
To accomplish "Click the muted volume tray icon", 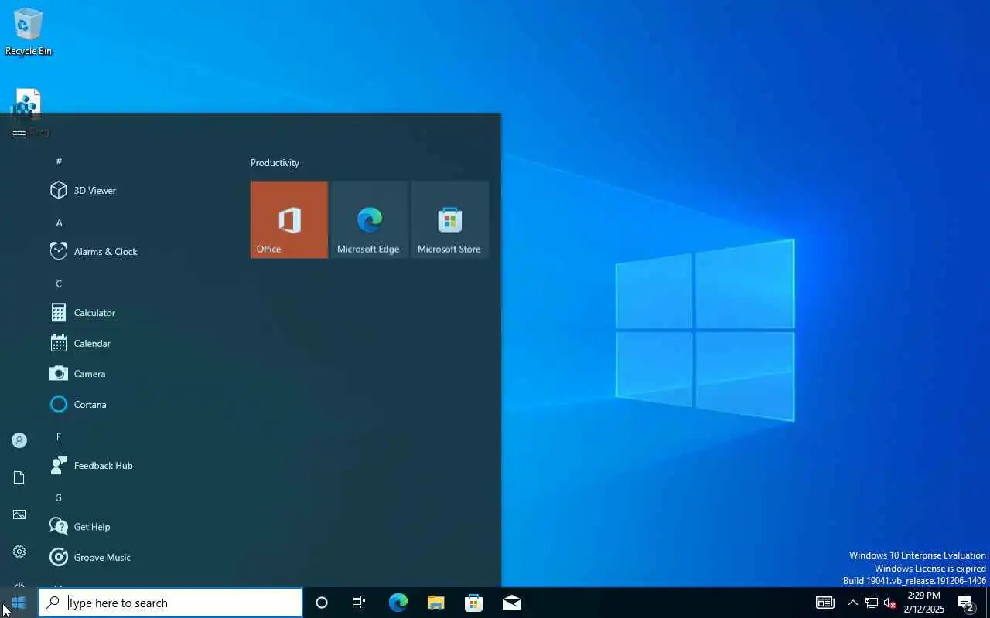I will coord(889,603).
